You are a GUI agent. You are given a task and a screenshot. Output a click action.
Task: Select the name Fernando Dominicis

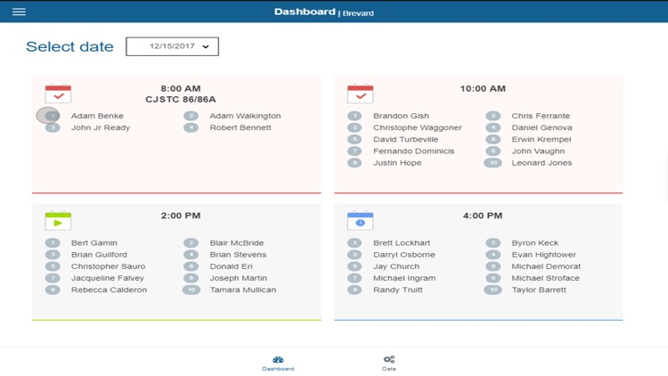point(413,151)
